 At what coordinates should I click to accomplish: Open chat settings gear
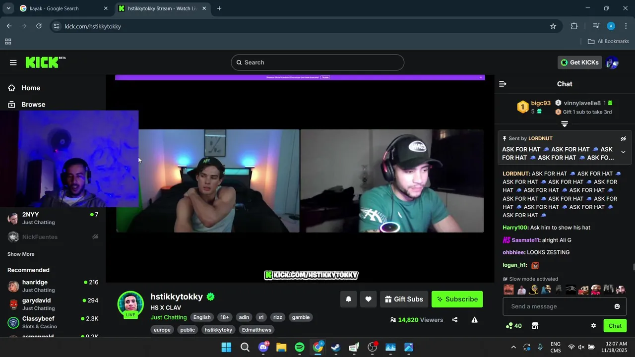tap(593, 326)
